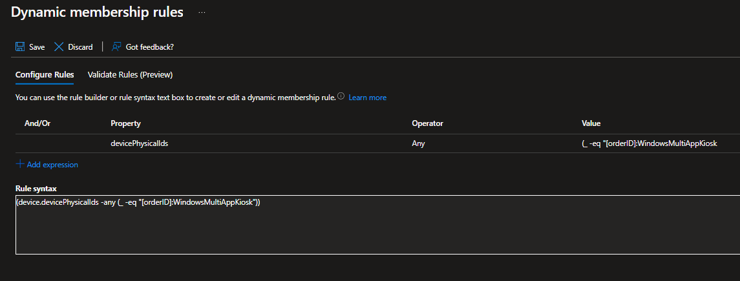Click the Operator column header
This screenshot has width=740, height=281.
pyautogui.click(x=427, y=123)
